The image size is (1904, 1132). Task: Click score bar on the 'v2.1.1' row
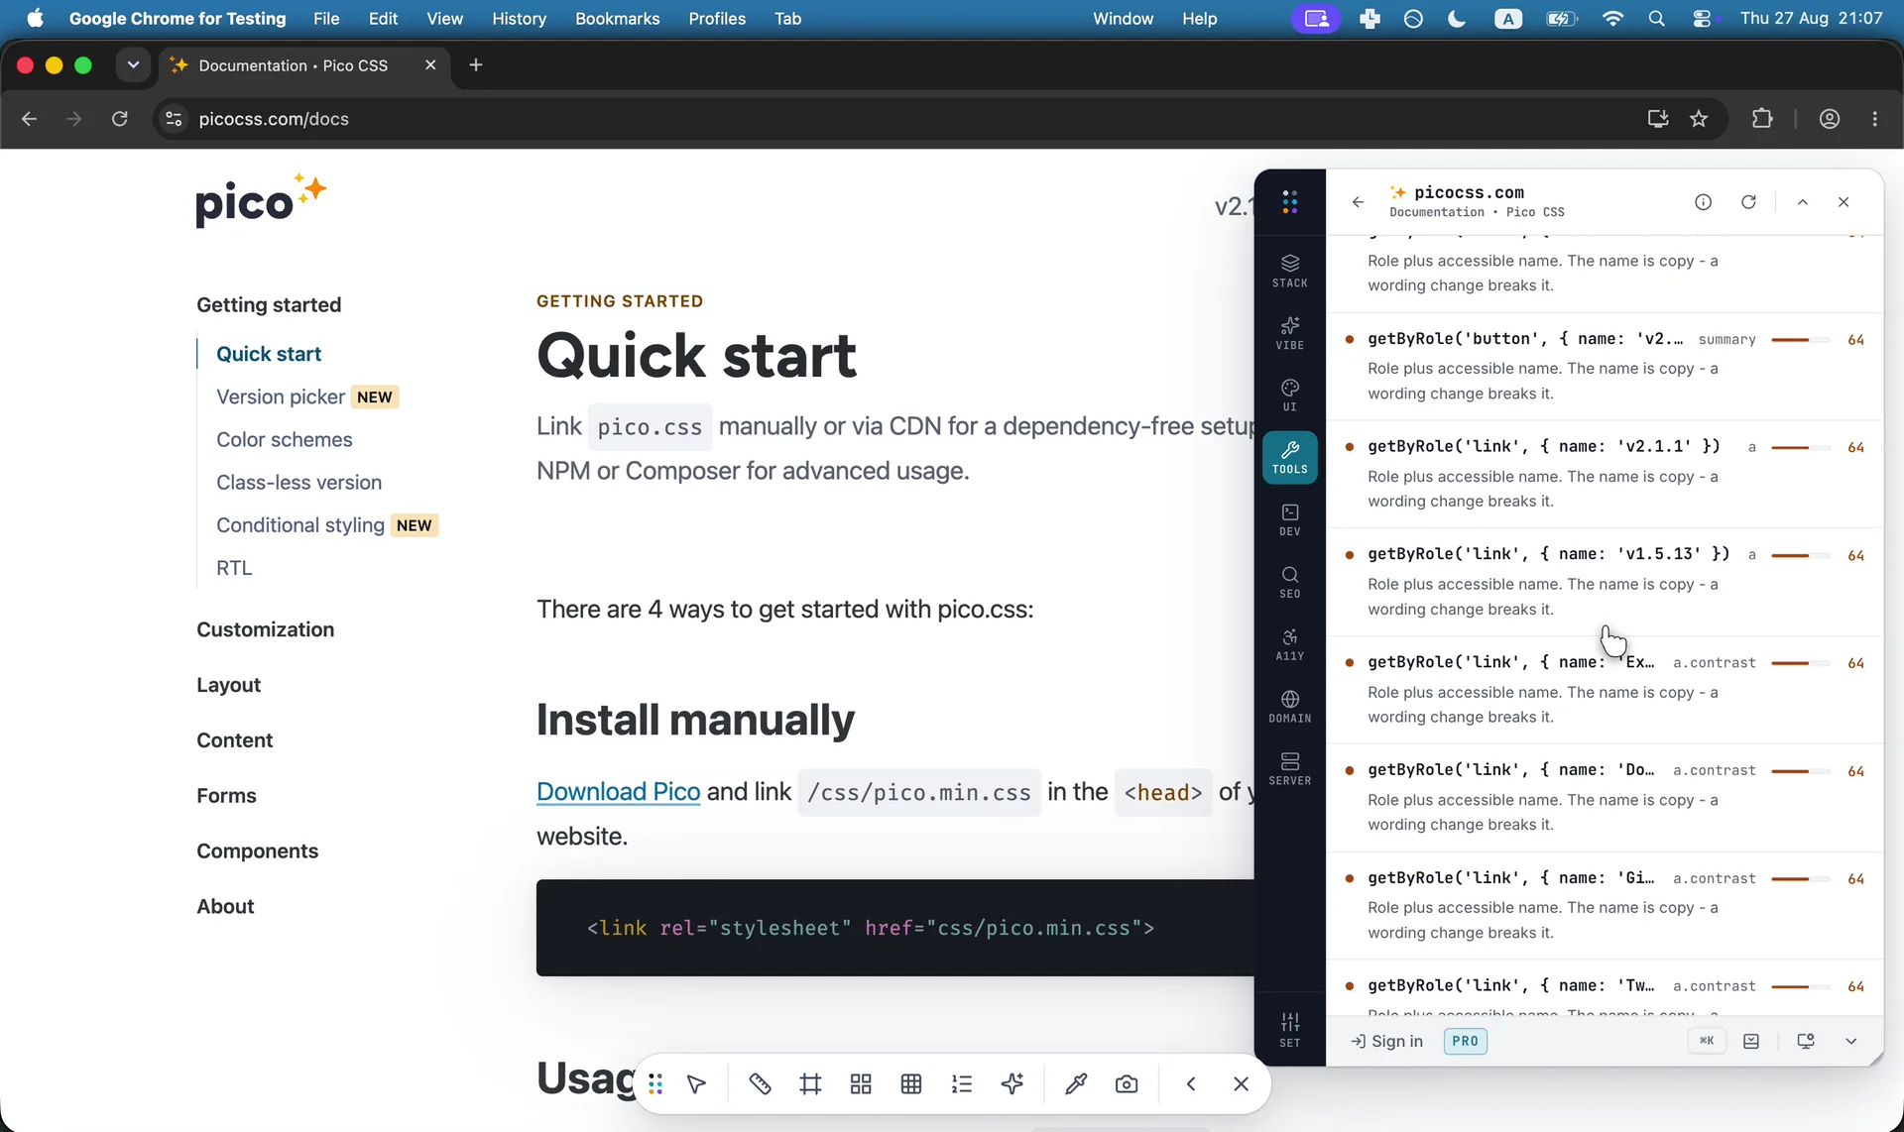(x=1800, y=448)
